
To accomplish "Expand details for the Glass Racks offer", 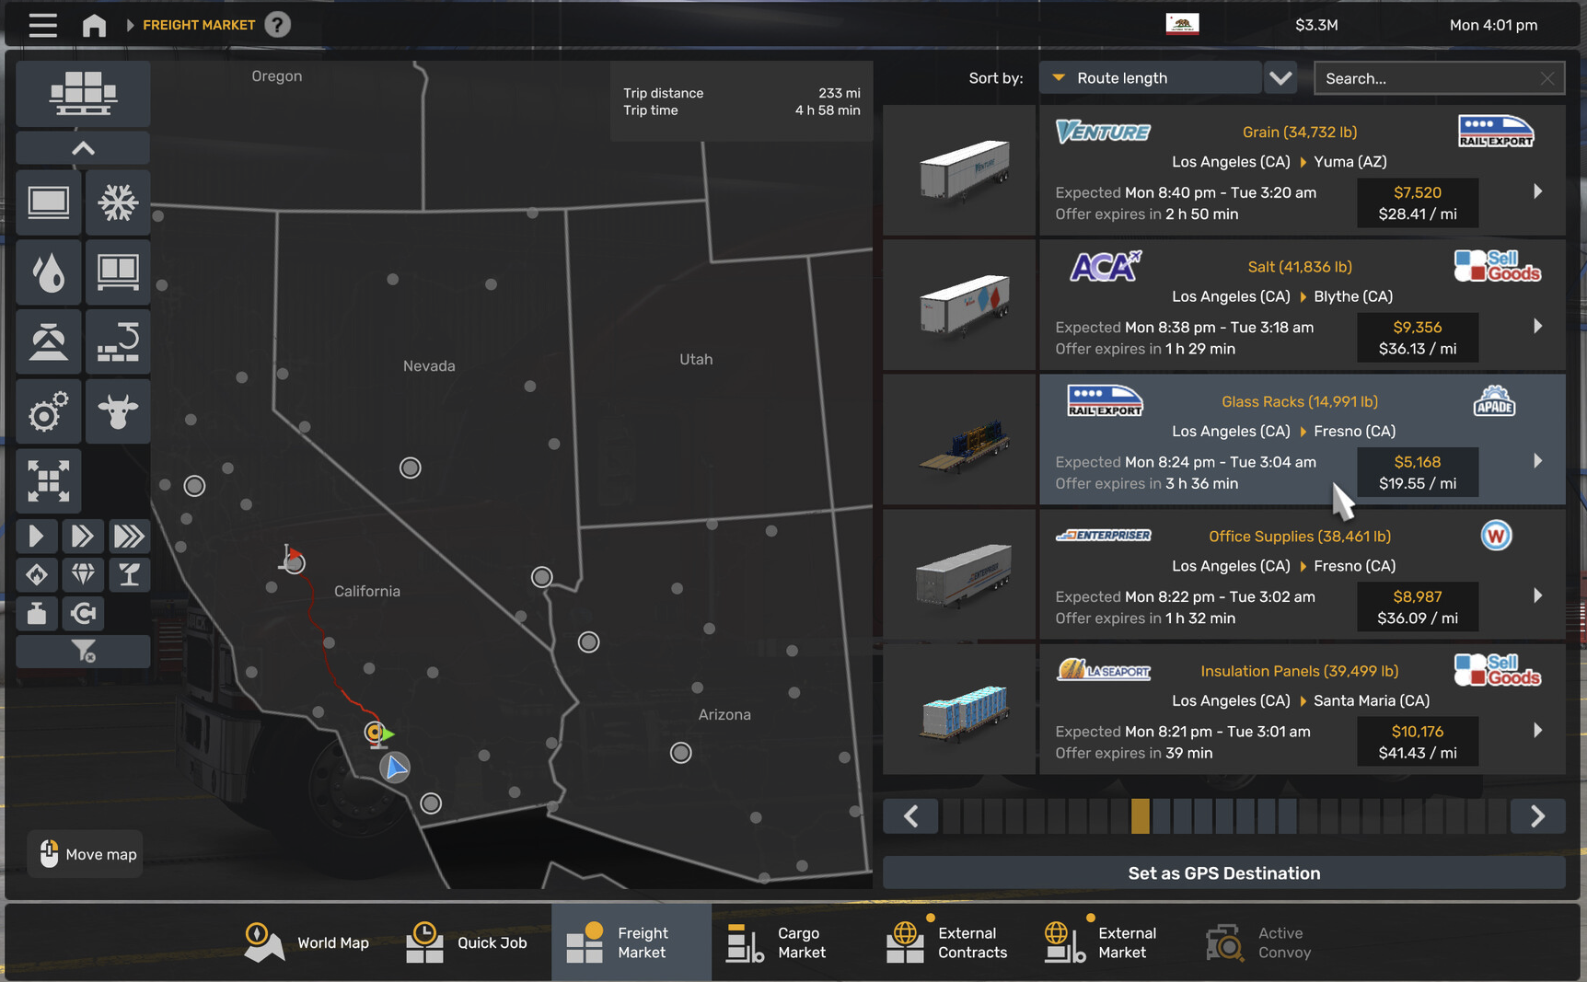I will pyautogui.click(x=1537, y=460).
